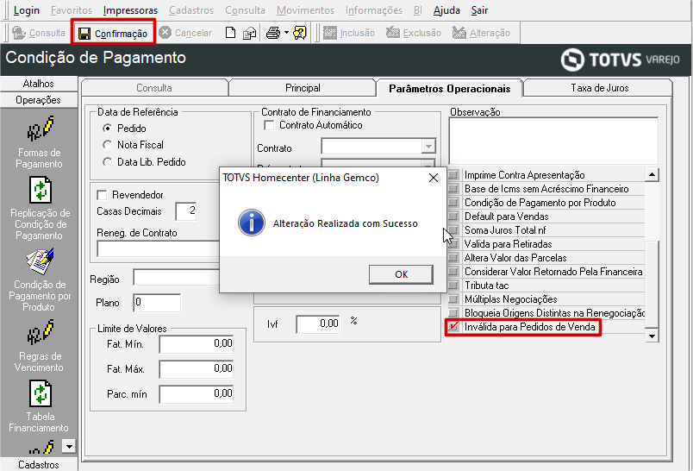Viewport: 693px width, 471px height.
Task: Click the Região input field
Action: [177, 279]
